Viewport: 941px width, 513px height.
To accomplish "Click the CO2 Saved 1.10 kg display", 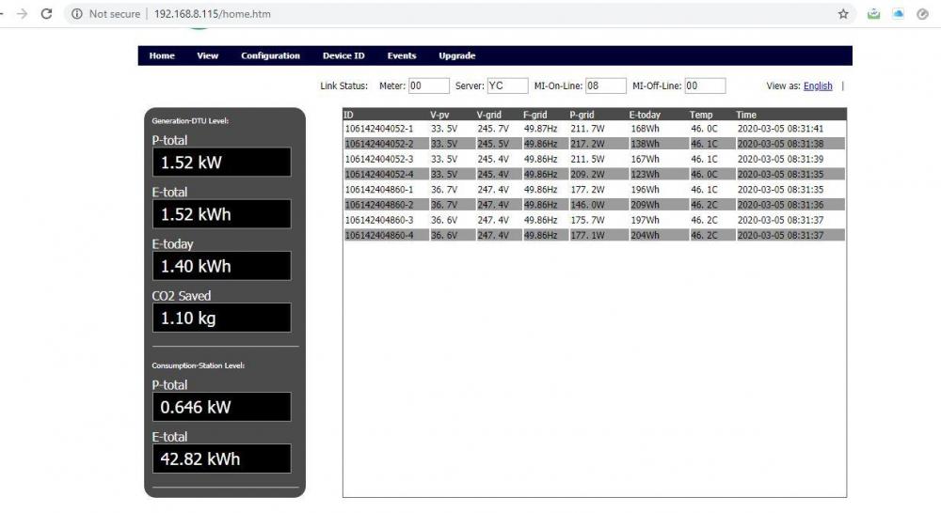I will pyautogui.click(x=221, y=318).
